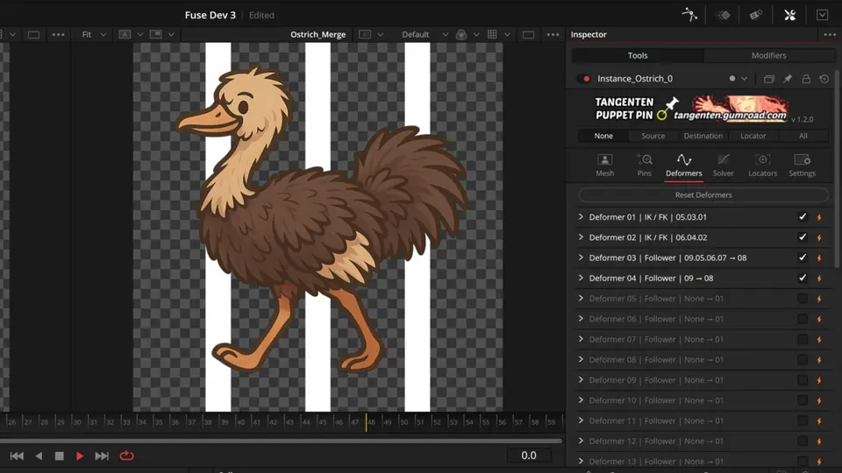Click the versions icon beside Instance_Ostrich_0
The image size is (842, 473).
769,79
